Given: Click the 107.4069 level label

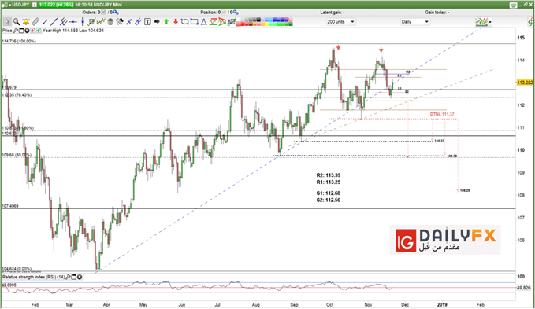Looking at the screenshot, I should pyautogui.click(x=10, y=206).
